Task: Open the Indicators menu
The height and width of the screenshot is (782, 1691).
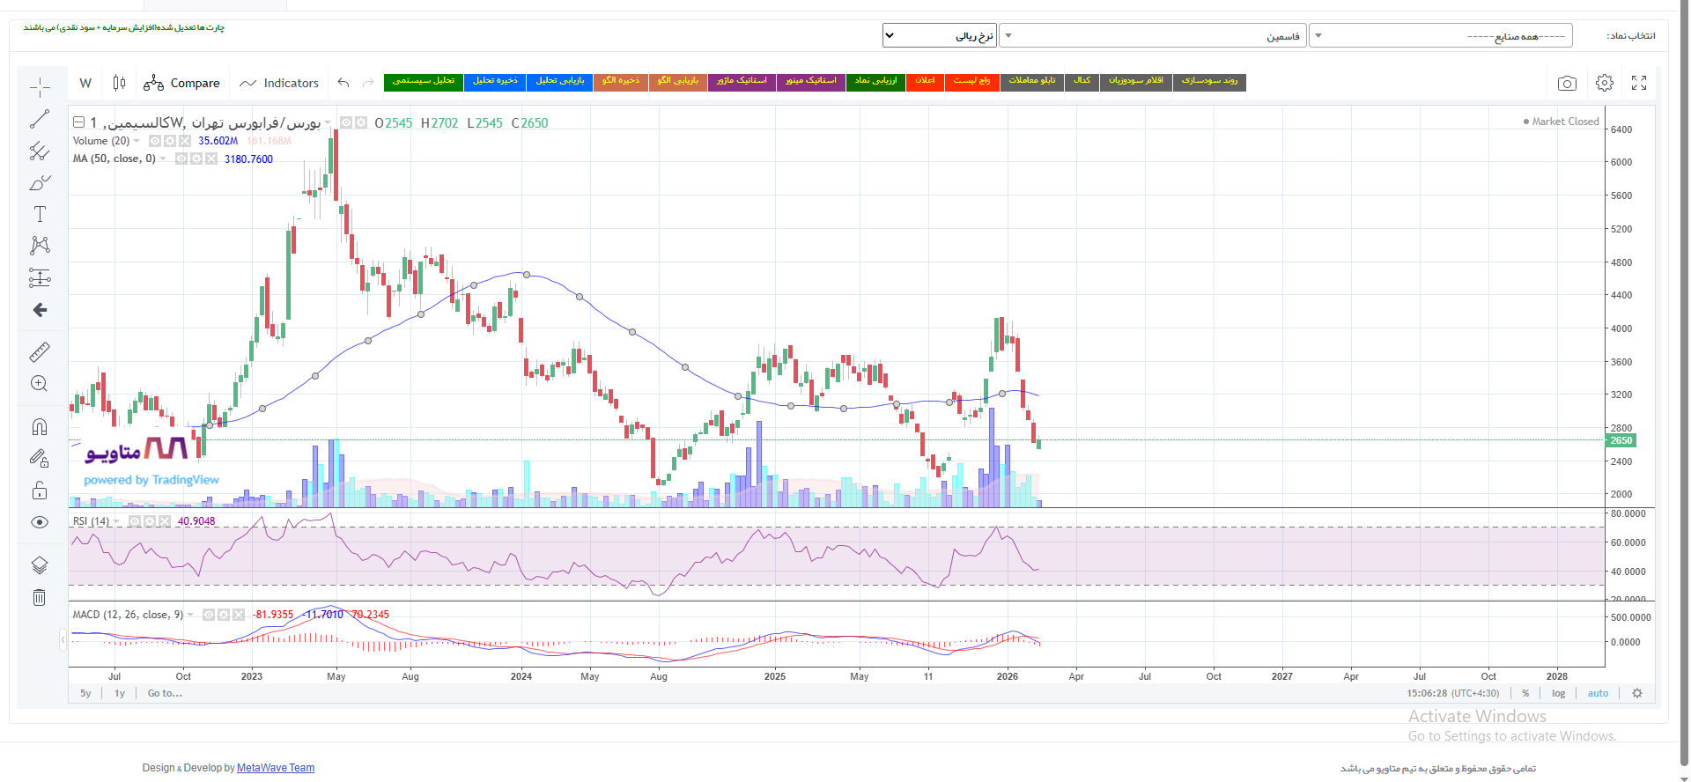Action: (279, 83)
